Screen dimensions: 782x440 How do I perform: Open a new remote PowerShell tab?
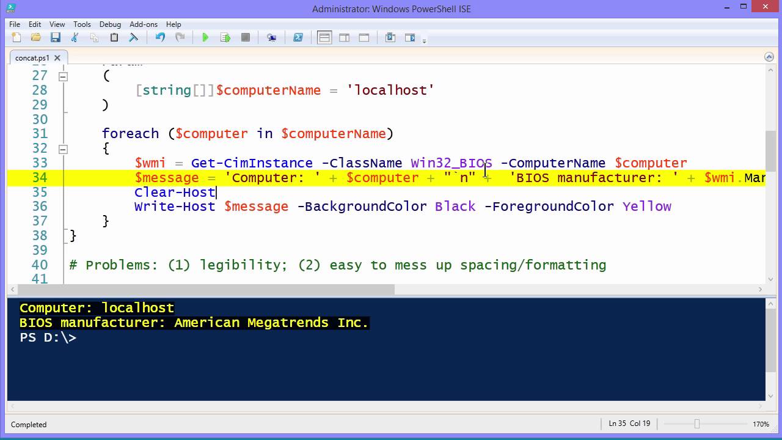tap(272, 38)
